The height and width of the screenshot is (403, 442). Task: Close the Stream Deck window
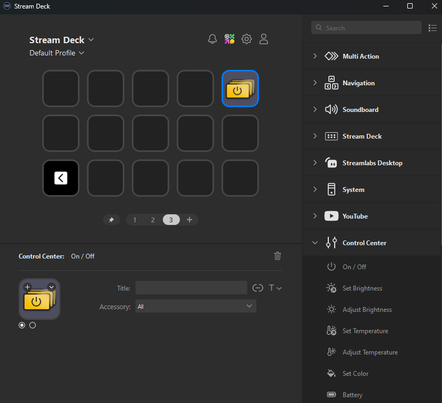pyautogui.click(x=434, y=6)
